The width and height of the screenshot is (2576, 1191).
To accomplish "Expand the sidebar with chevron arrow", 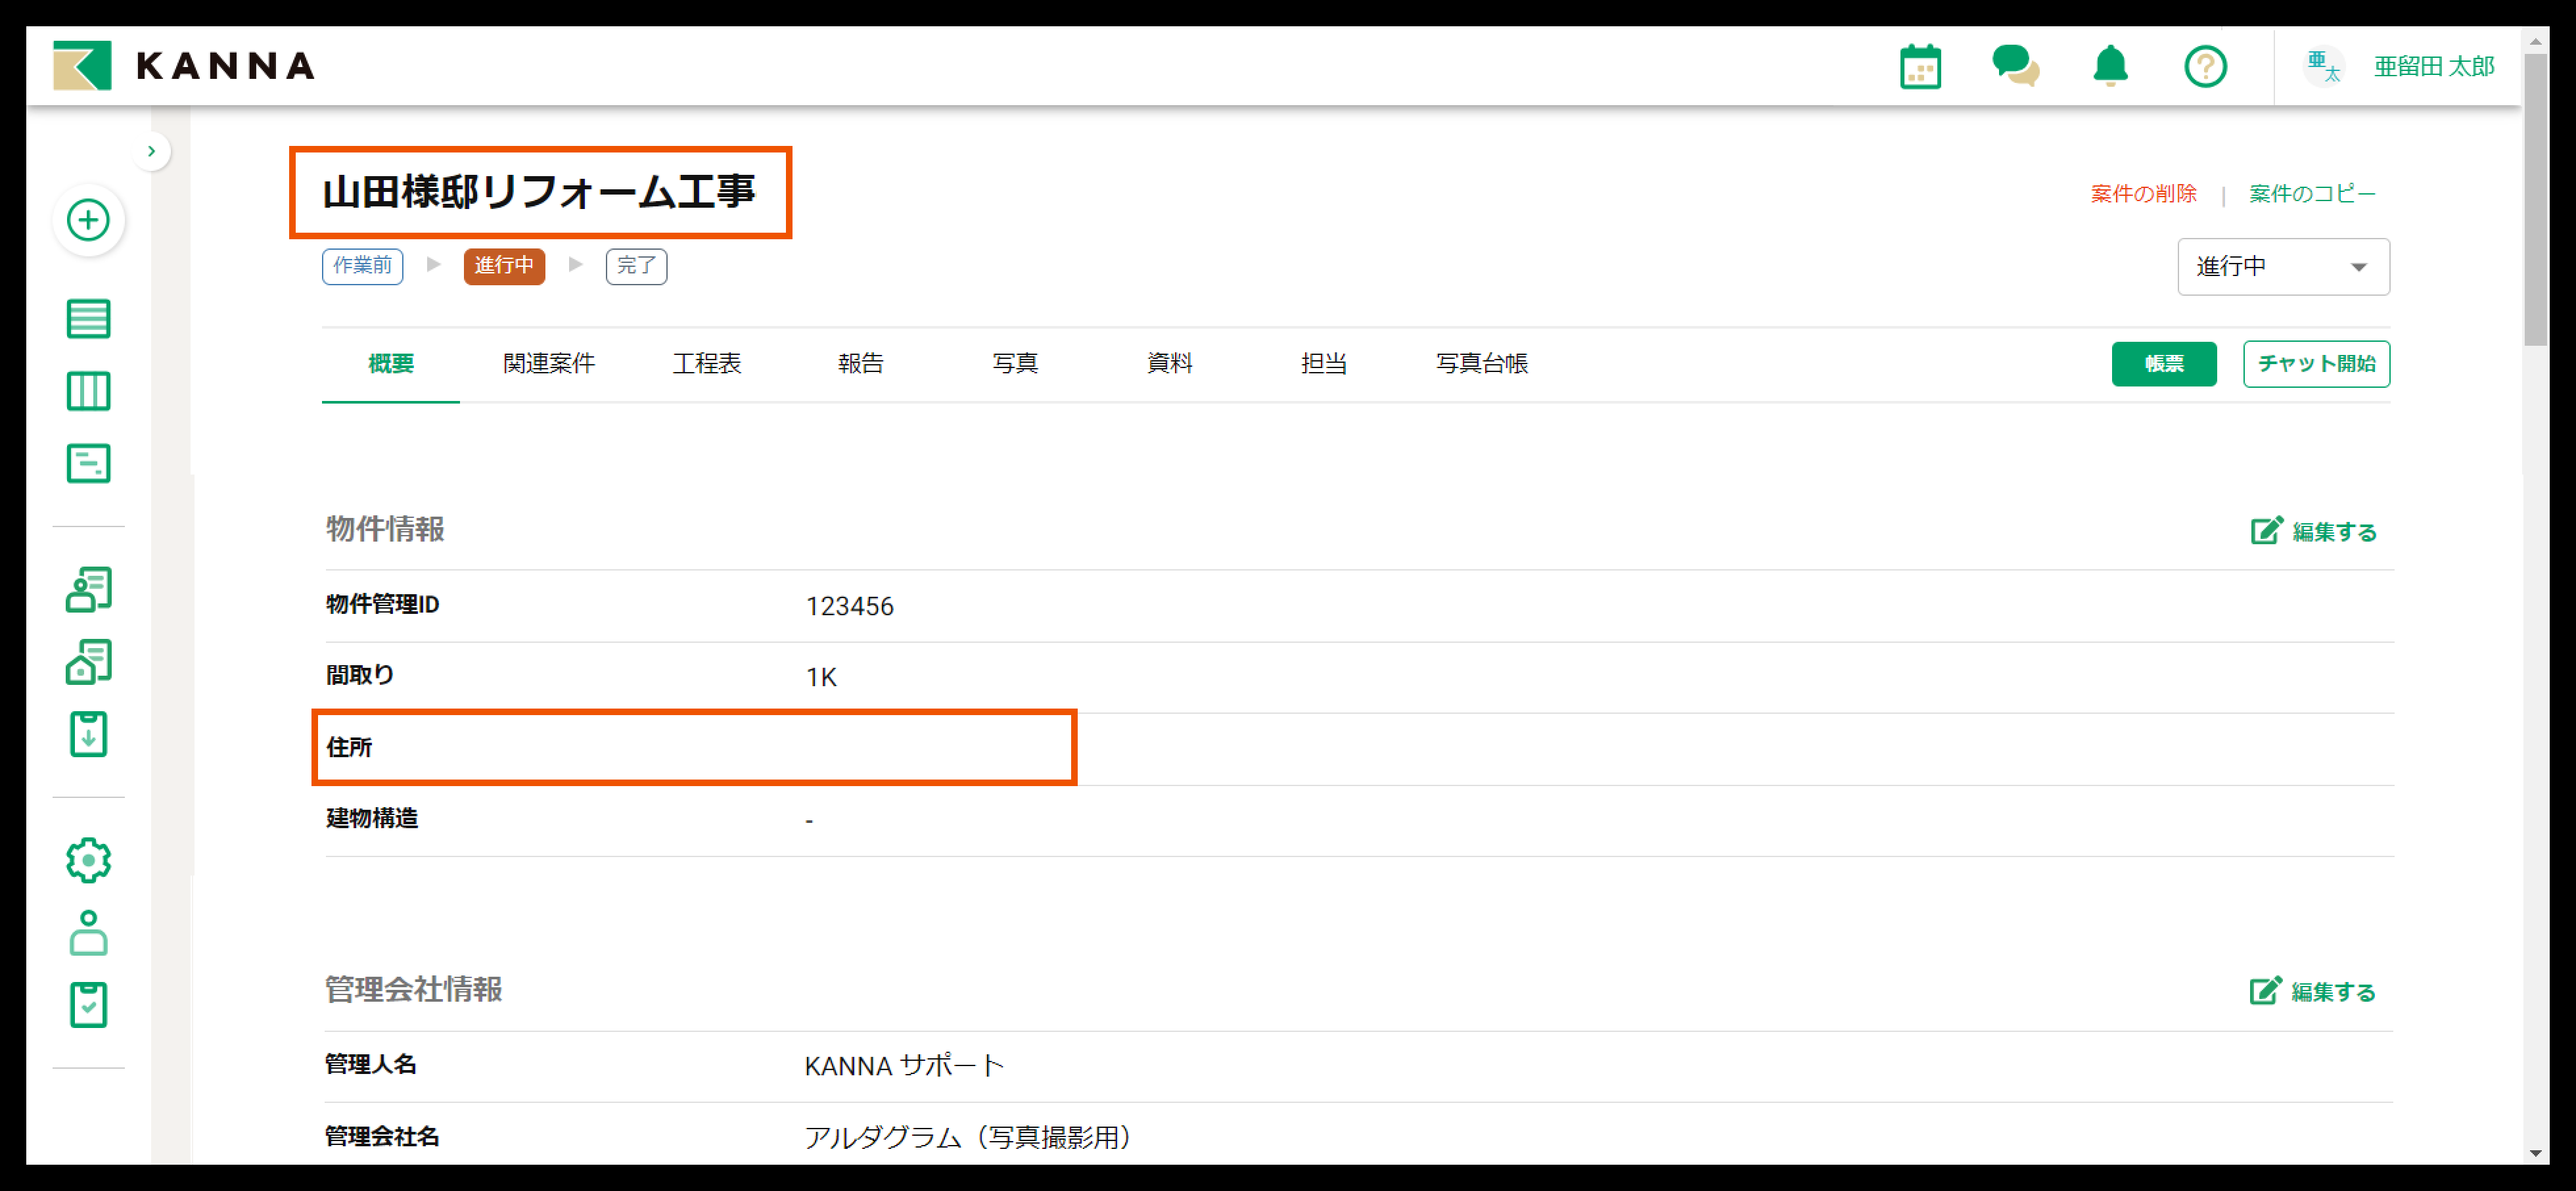I will pos(151,151).
